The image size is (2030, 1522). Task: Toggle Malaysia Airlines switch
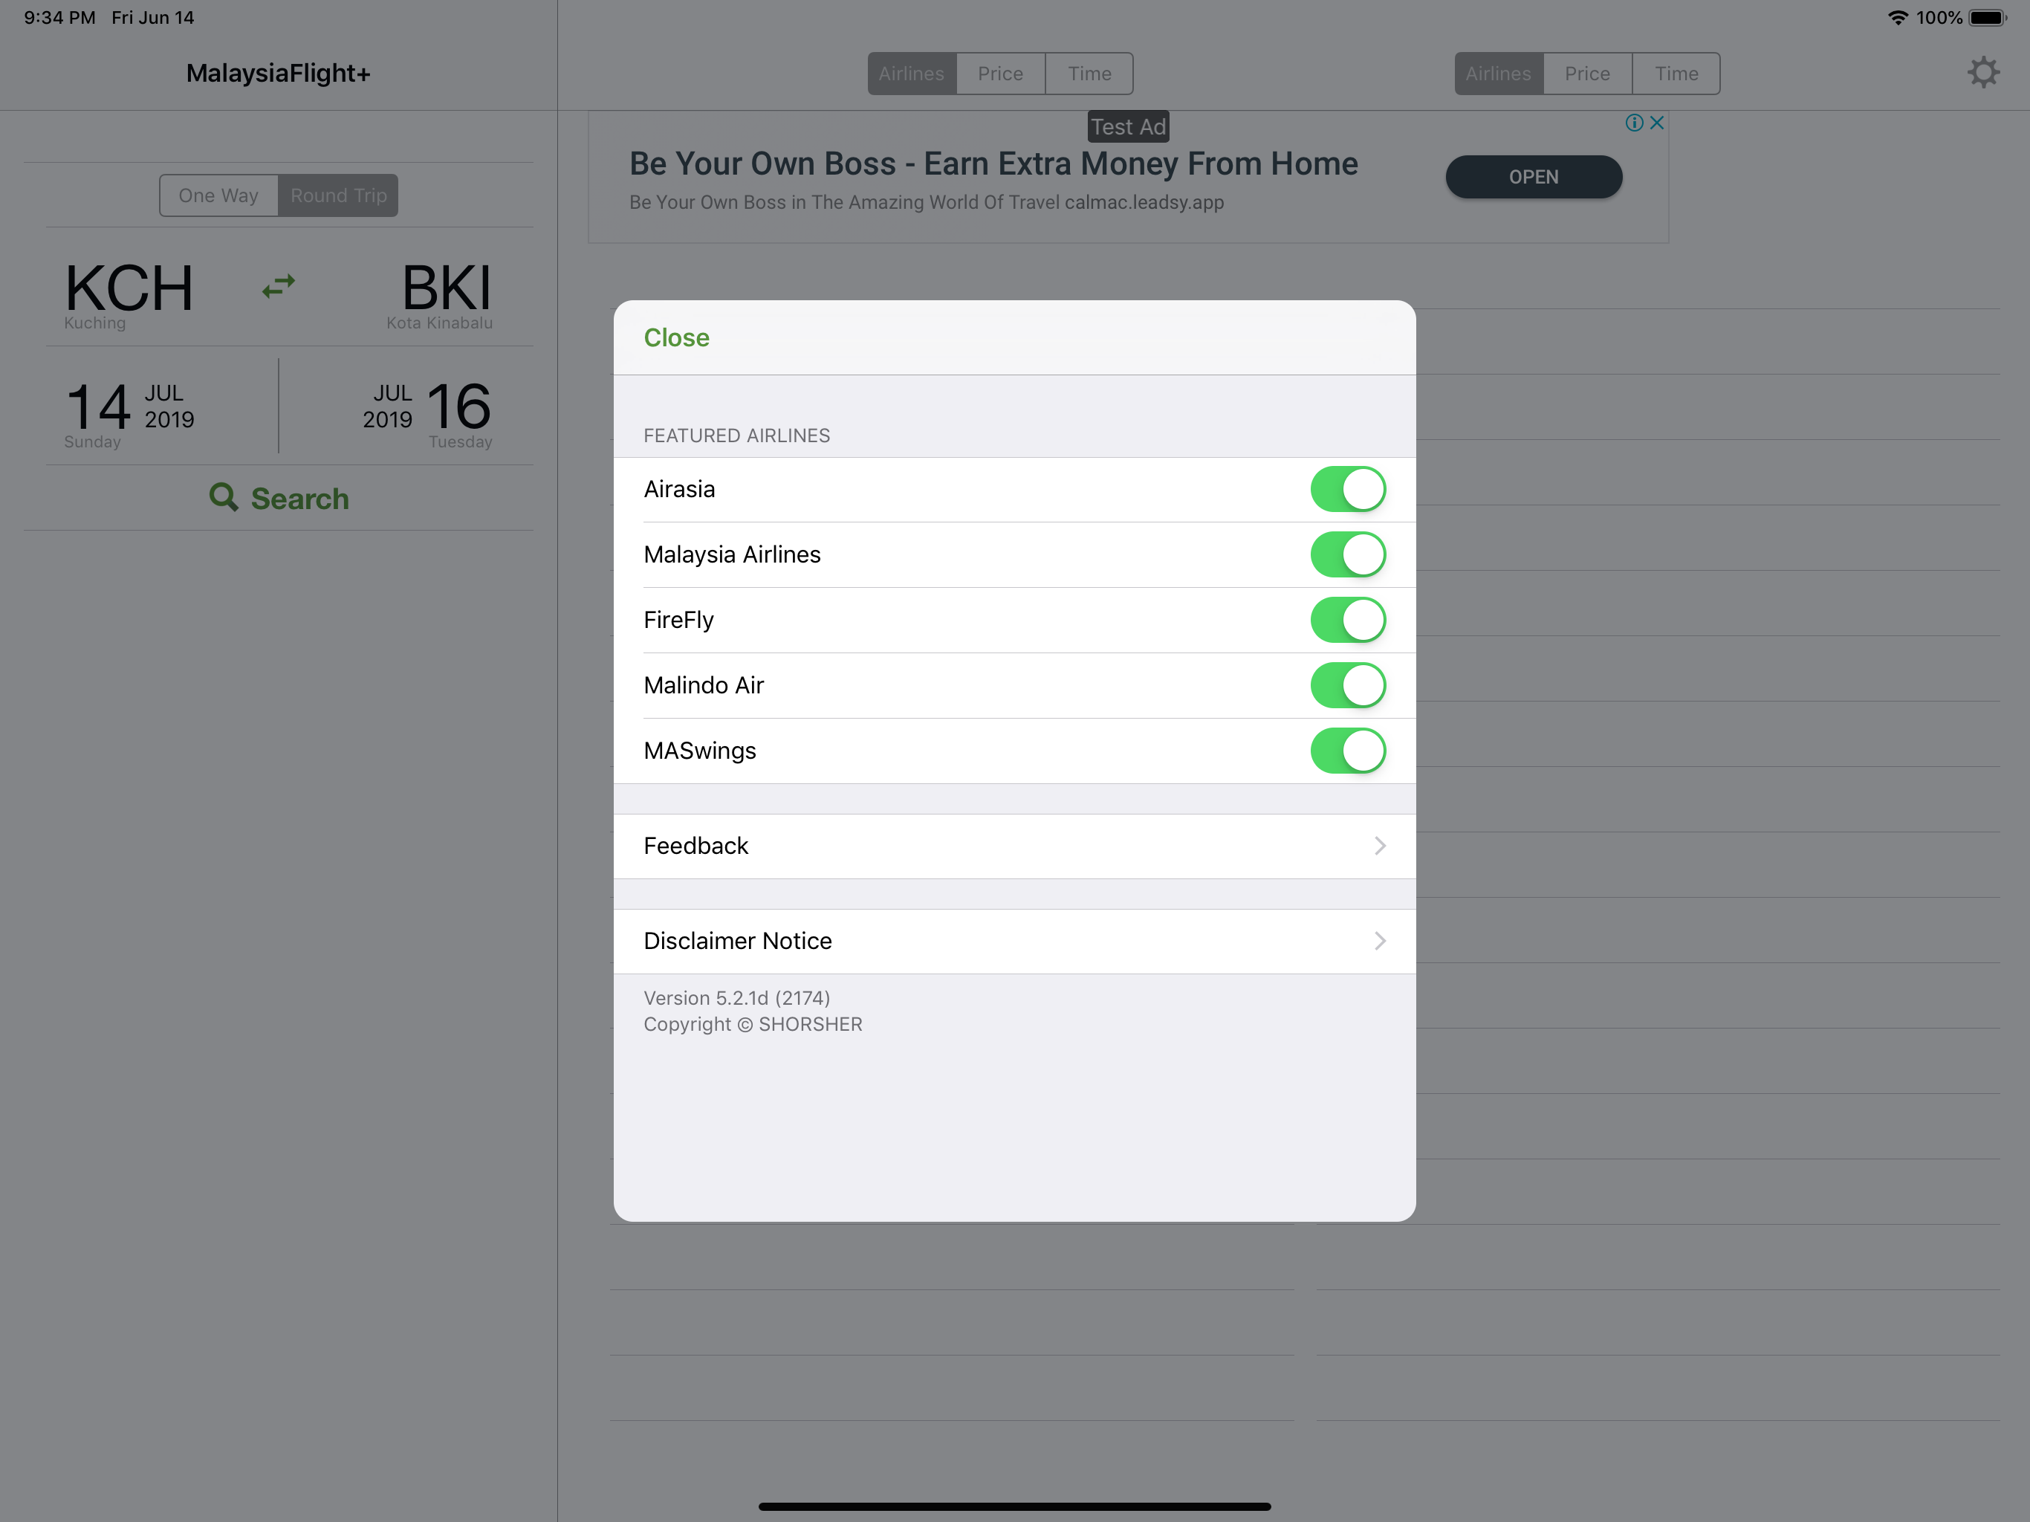pyautogui.click(x=1347, y=554)
